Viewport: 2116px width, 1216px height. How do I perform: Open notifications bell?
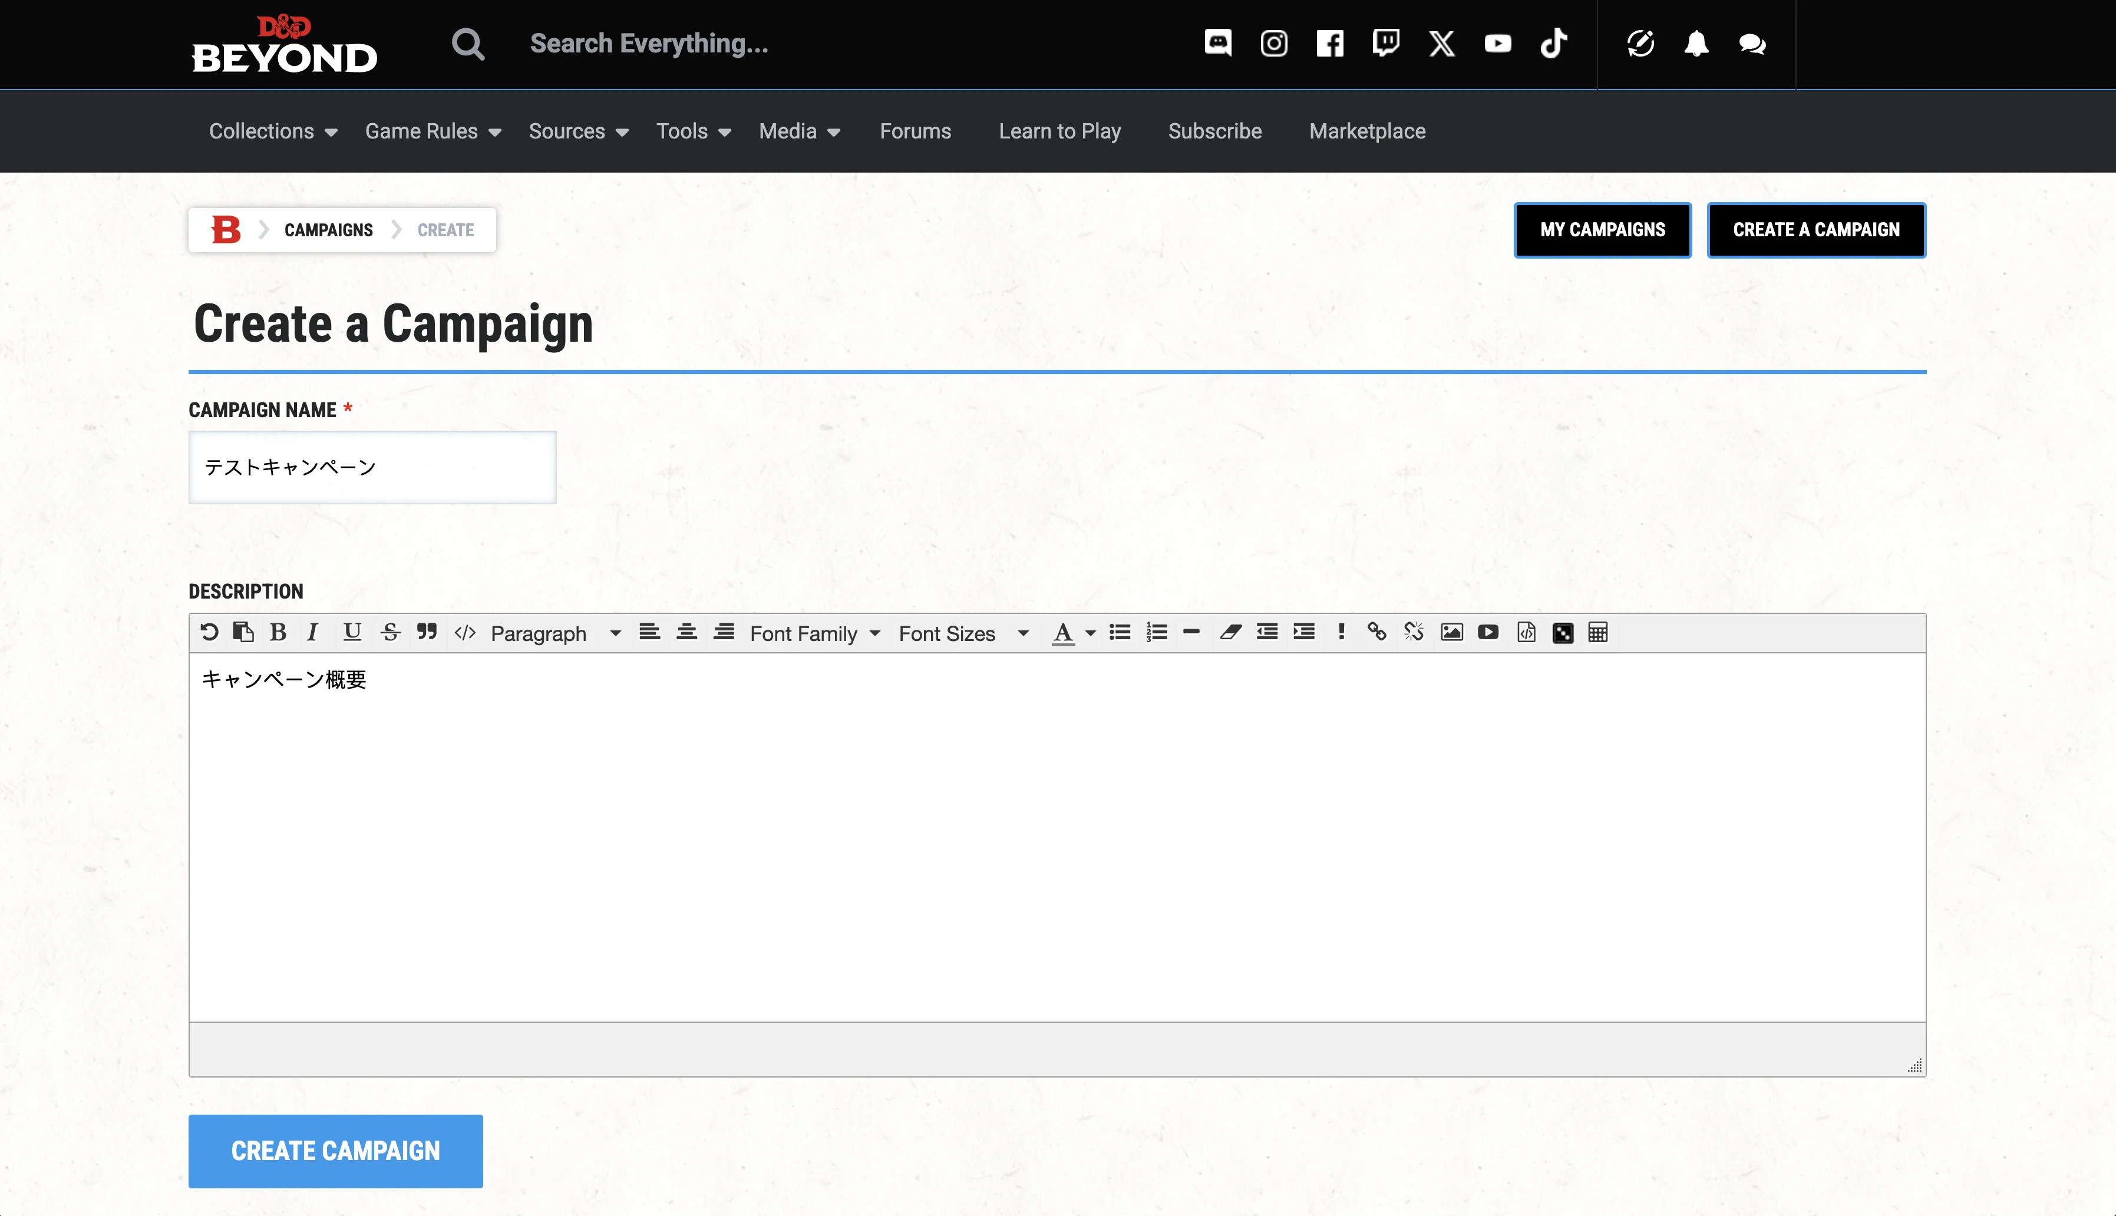(x=1696, y=44)
